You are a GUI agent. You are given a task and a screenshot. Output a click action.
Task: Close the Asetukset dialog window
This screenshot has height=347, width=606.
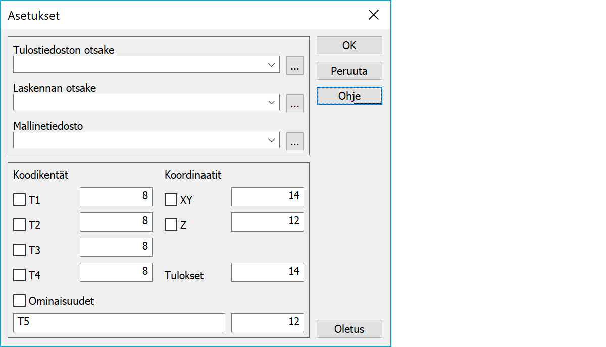(374, 15)
